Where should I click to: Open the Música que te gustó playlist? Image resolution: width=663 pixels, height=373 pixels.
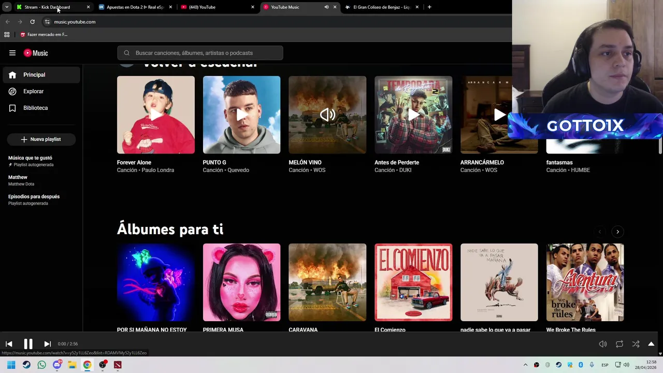41,161
